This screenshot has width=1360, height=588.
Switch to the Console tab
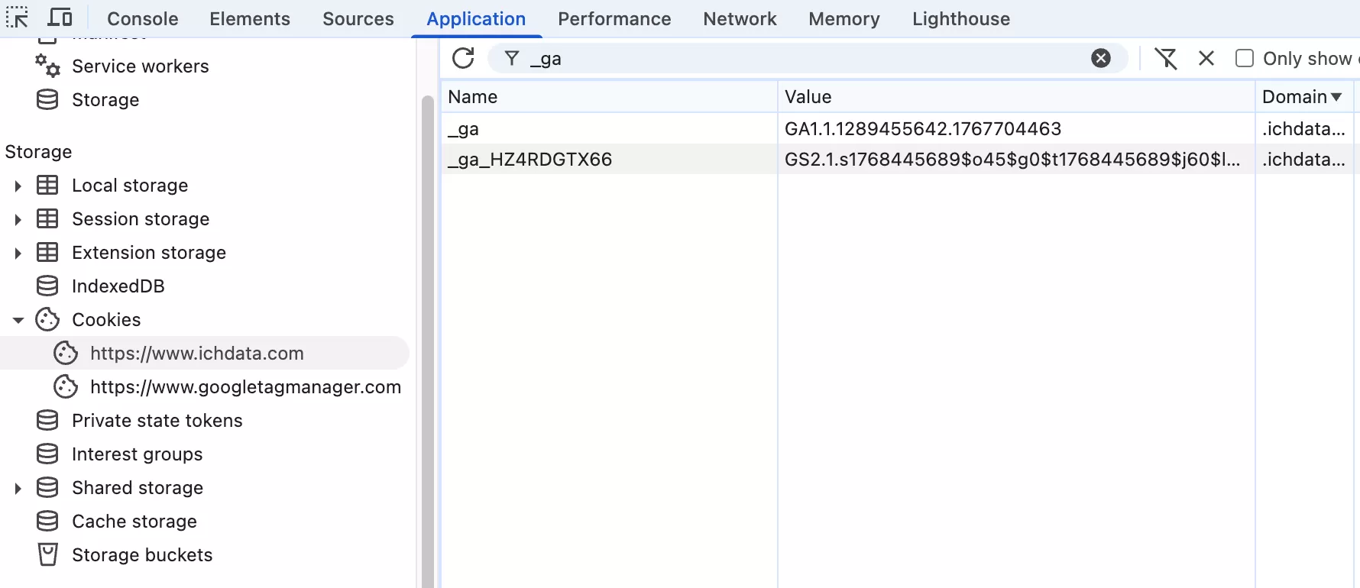click(x=142, y=19)
